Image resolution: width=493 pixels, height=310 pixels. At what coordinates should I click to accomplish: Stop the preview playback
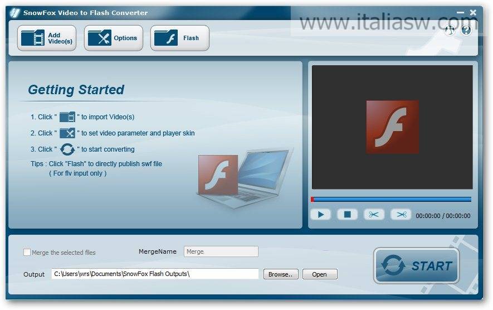tap(347, 215)
